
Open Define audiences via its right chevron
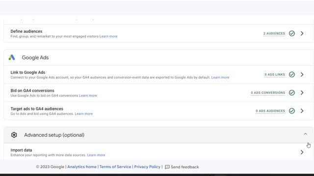(x=302, y=33)
